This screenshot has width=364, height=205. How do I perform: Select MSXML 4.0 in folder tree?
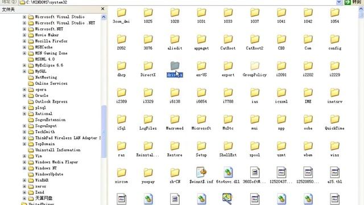click(x=45, y=59)
